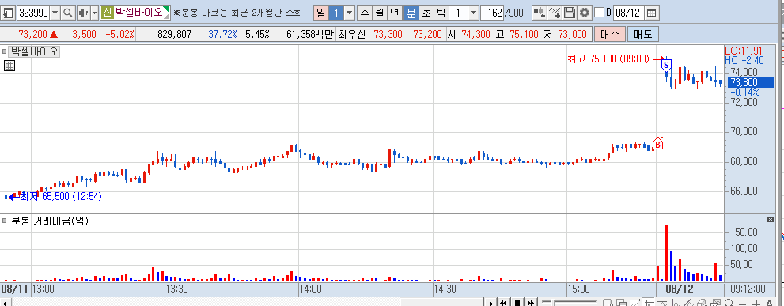Click the 분봉 거래대금(억) indicator label
The width and height of the screenshot is (784, 306).
pos(50,221)
